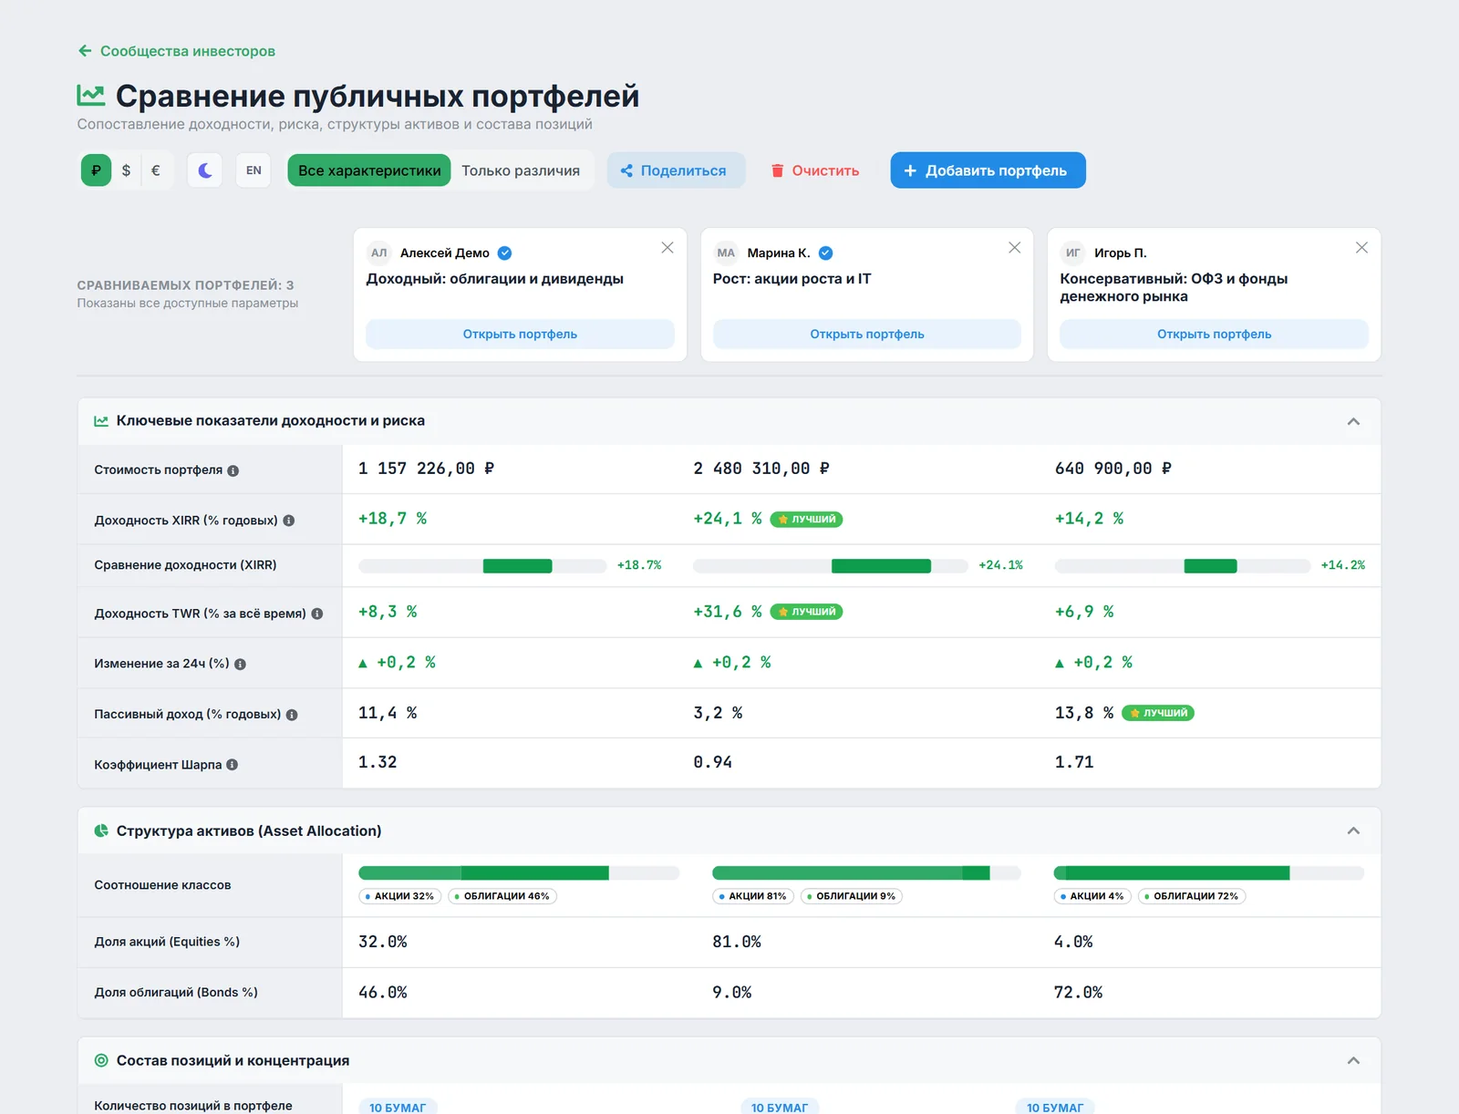Viewport: 1459px width, 1114px height.
Task: Click ОБЛИГАЦИИ 46% tag
Action: 502,896
